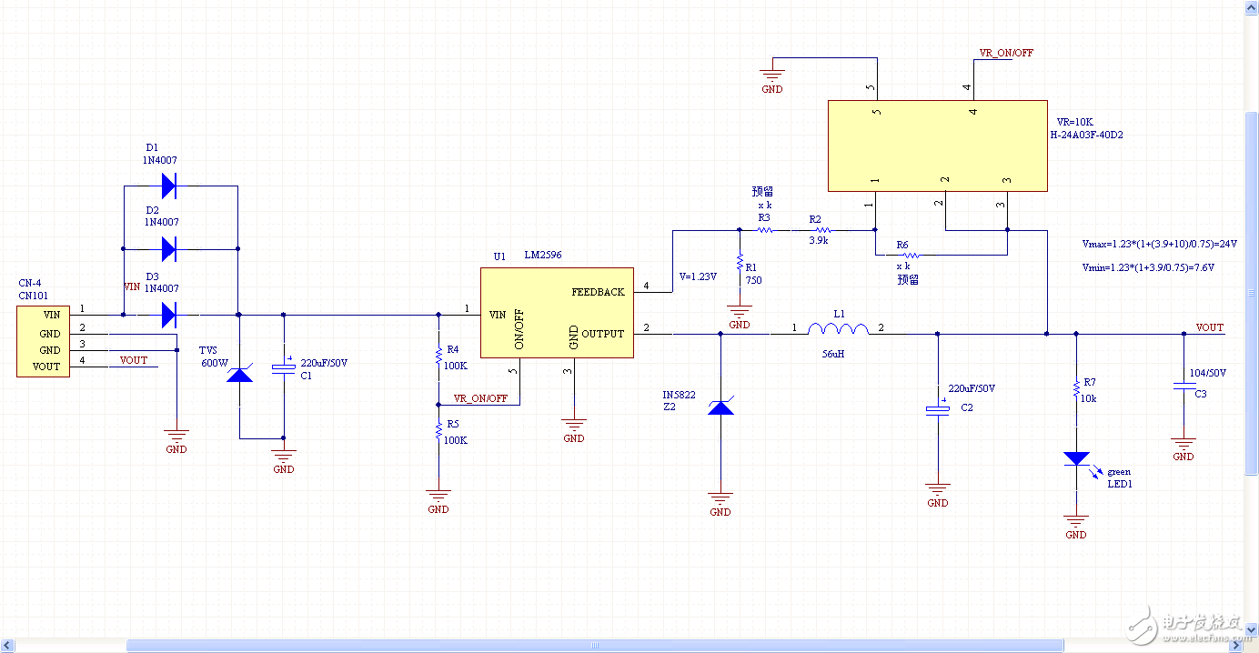The image size is (1259, 653).
Task: Select the CN101 connector body
Action: click(x=43, y=341)
